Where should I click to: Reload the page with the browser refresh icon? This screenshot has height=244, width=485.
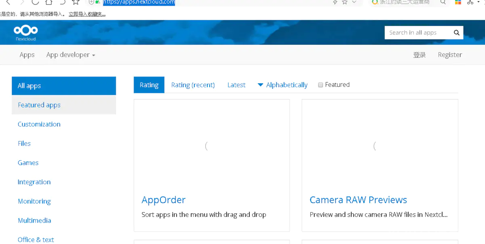35,2
